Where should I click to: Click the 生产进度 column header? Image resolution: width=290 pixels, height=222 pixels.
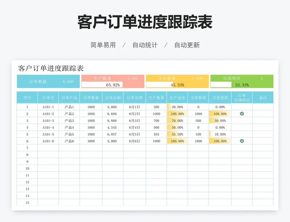tap(177, 97)
